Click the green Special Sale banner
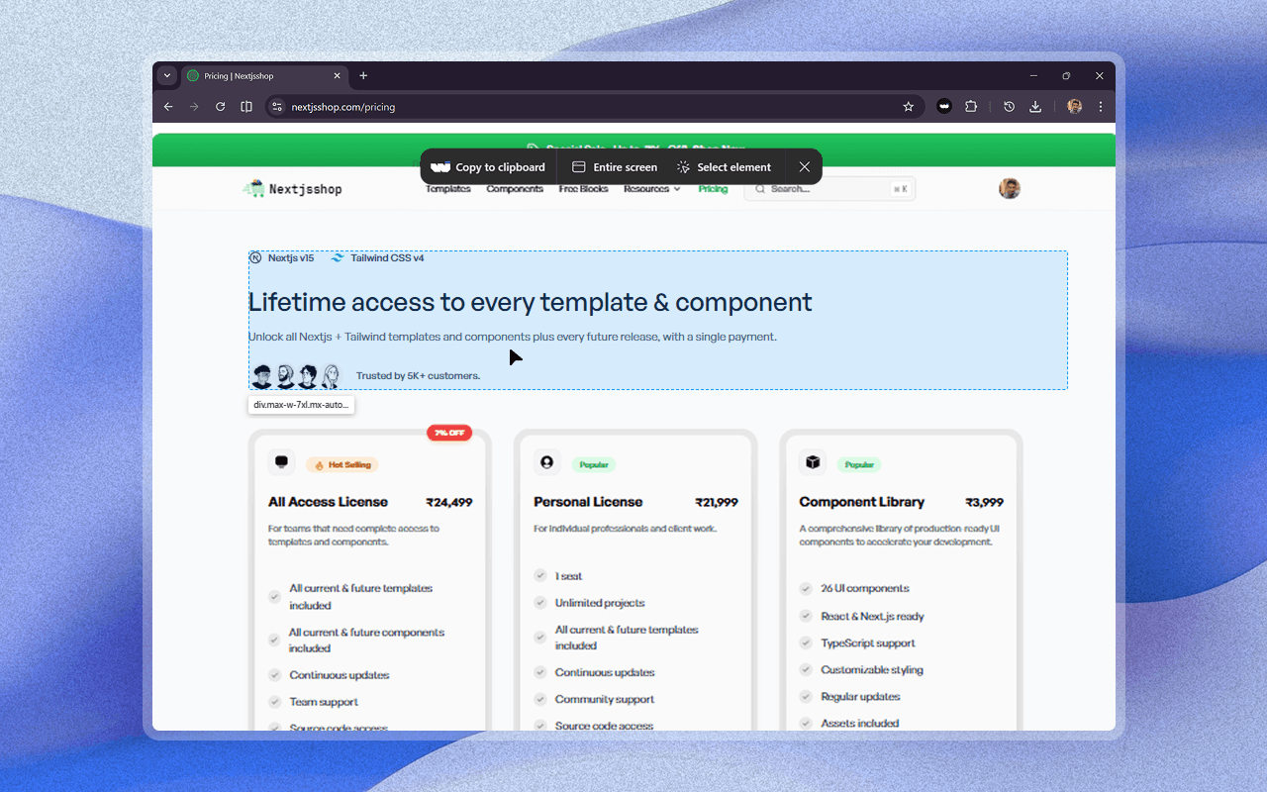Image resolution: width=1267 pixels, height=792 pixels. point(633,148)
